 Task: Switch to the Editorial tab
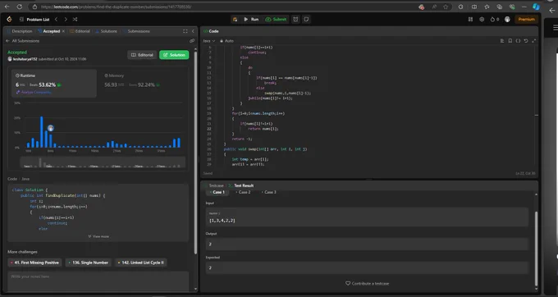(x=80, y=31)
